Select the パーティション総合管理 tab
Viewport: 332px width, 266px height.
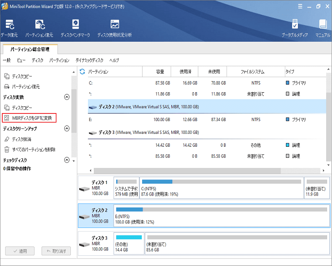30,49
